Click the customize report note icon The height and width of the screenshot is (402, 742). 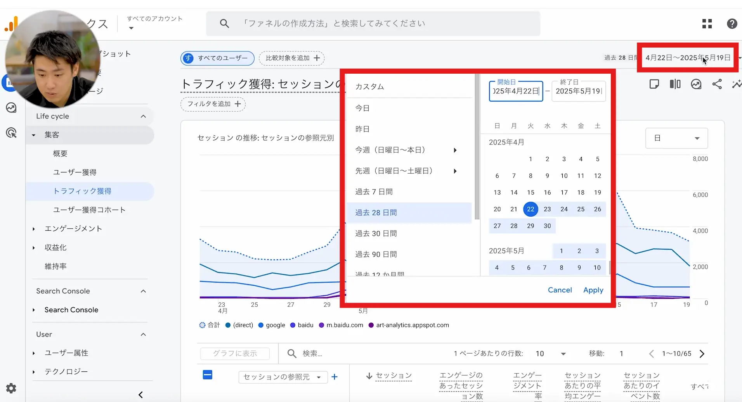[654, 84]
